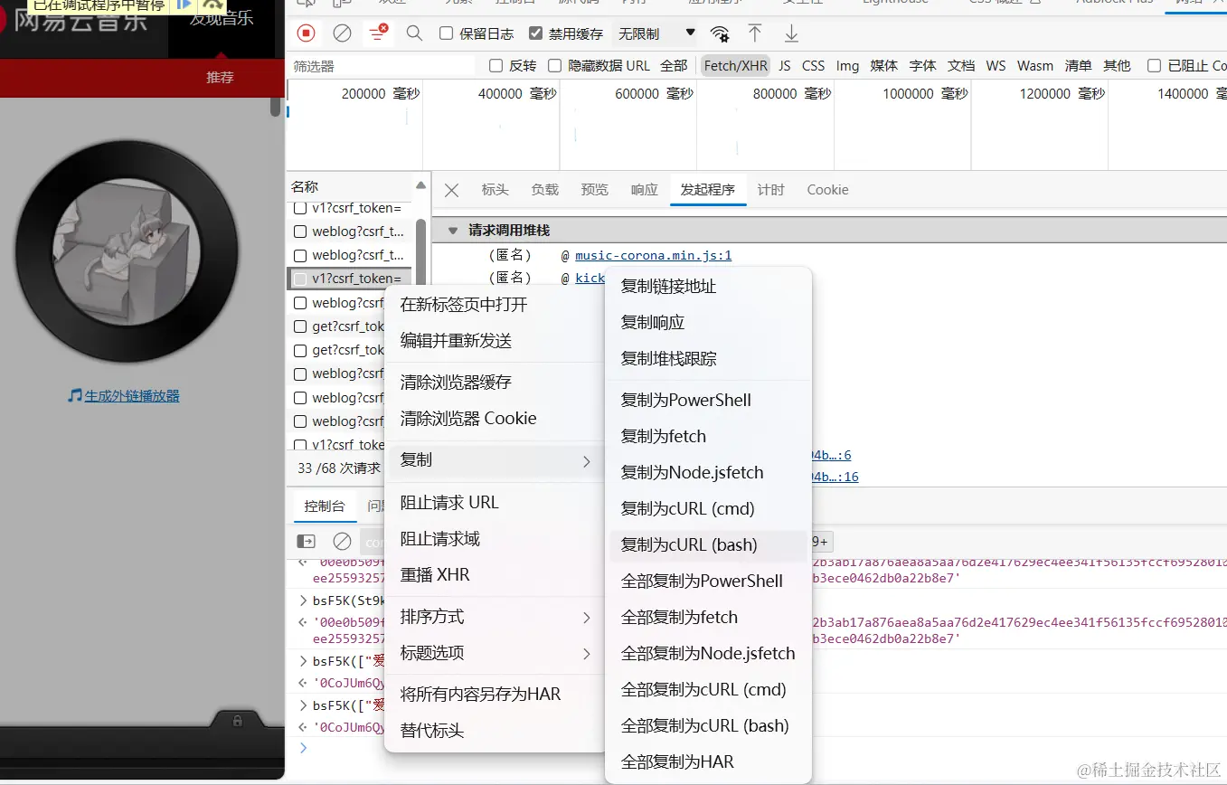Viewport: 1227px width, 785px height.
Task: Expand the bsF5K(St9k console entry
Action: coord(304,601)
